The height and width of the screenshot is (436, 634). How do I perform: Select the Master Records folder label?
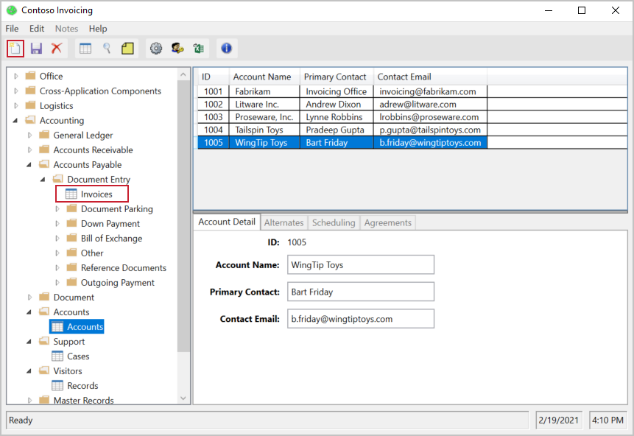[x=83, y=401]
